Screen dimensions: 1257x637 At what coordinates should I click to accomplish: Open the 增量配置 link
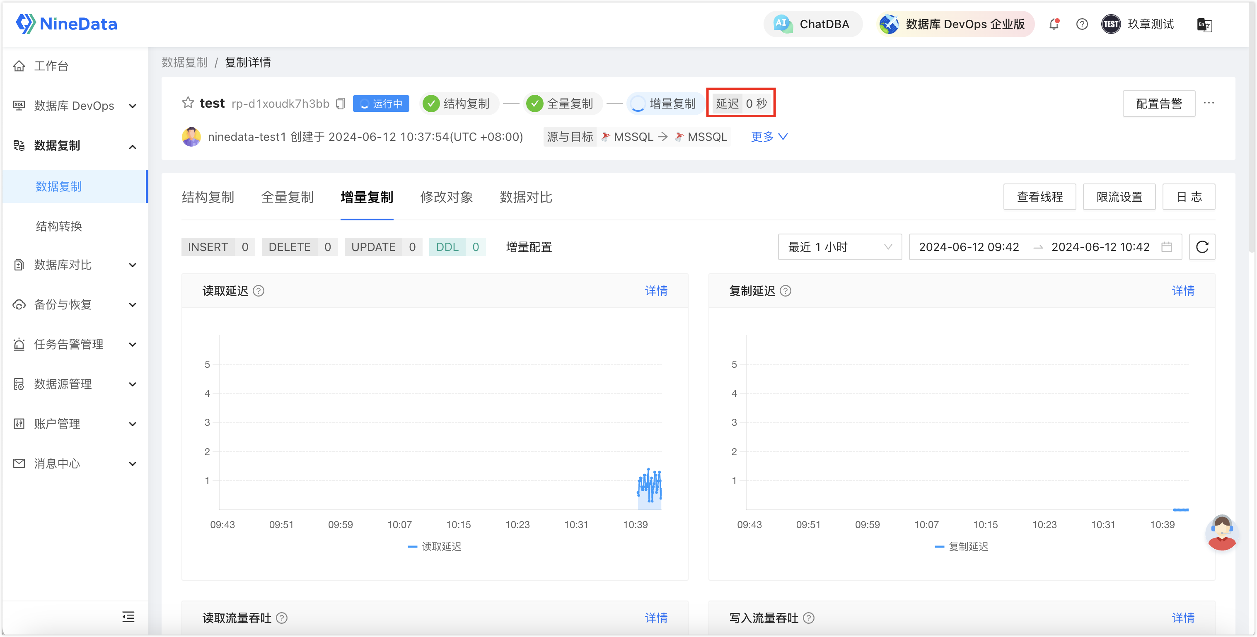(x=529, y=247)
